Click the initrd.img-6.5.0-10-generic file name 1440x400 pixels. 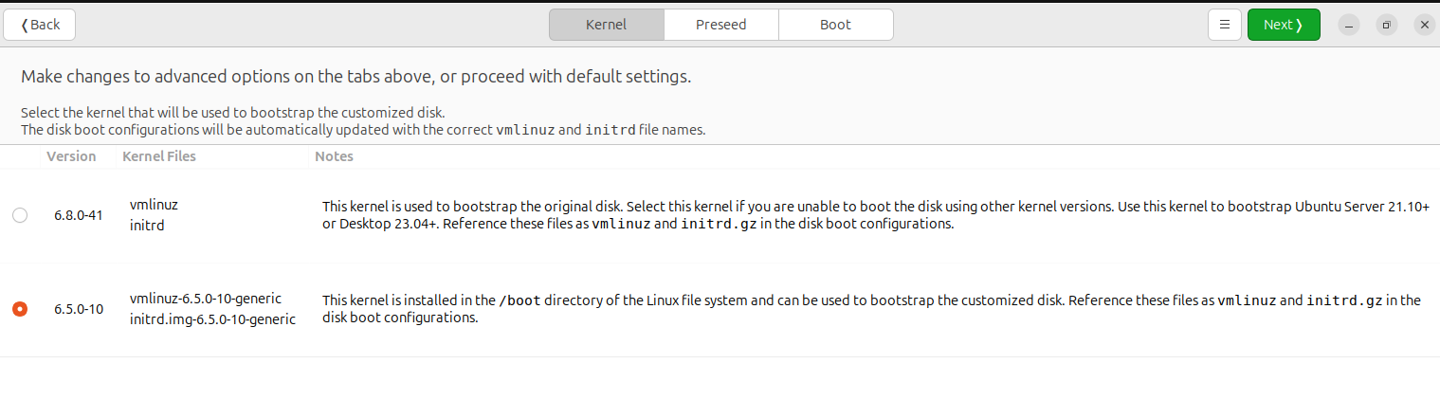[212, 319]
